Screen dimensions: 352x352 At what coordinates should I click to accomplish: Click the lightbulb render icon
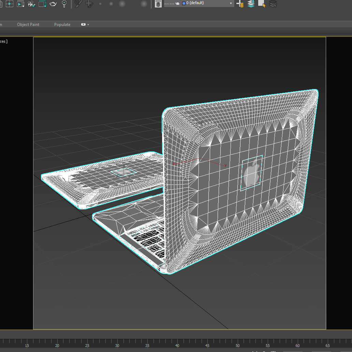64,4
